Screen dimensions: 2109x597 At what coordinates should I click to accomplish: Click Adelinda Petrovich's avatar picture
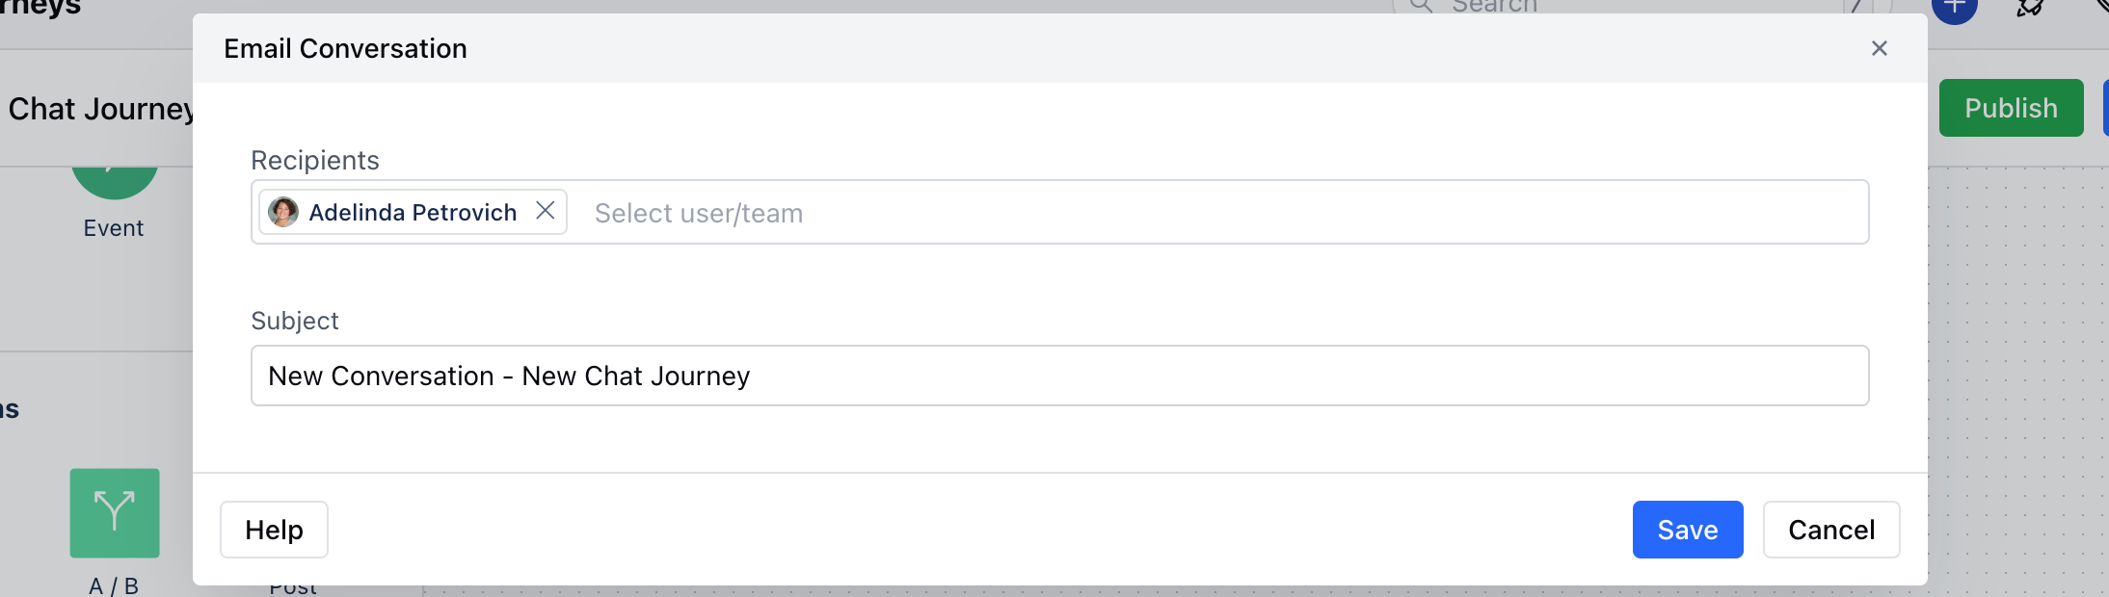tap(283, 212)
